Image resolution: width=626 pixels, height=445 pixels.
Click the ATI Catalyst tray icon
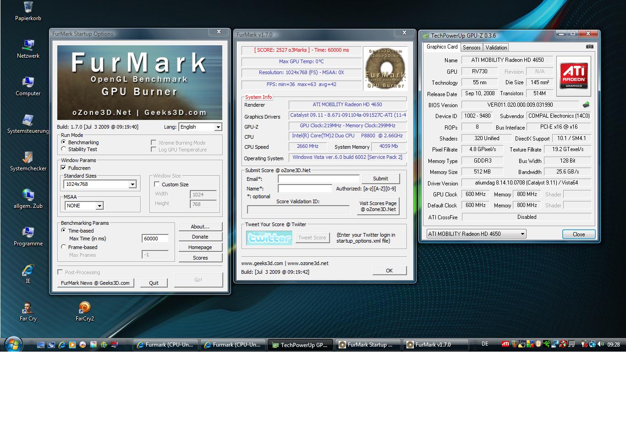click(x=505, y=344)
